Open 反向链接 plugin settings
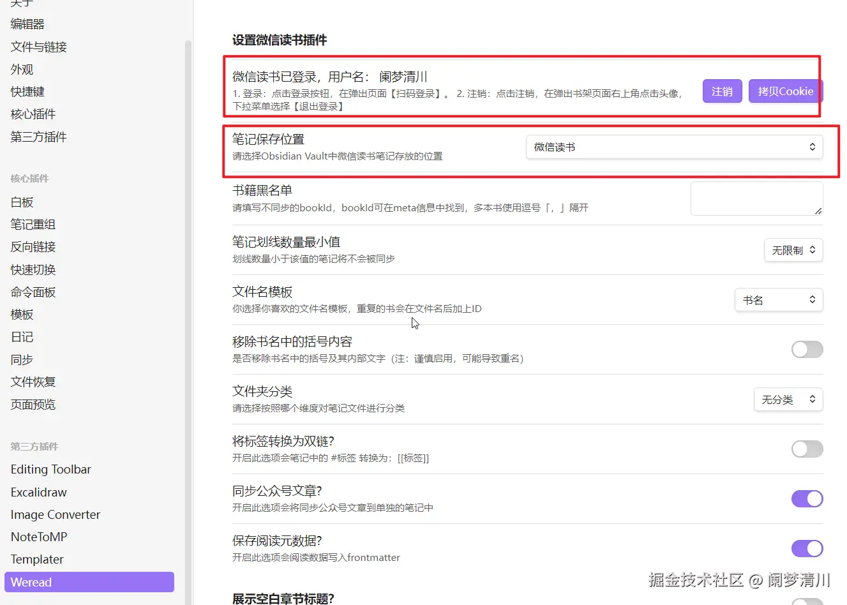The image size is (847, 605). click(33, 246)
